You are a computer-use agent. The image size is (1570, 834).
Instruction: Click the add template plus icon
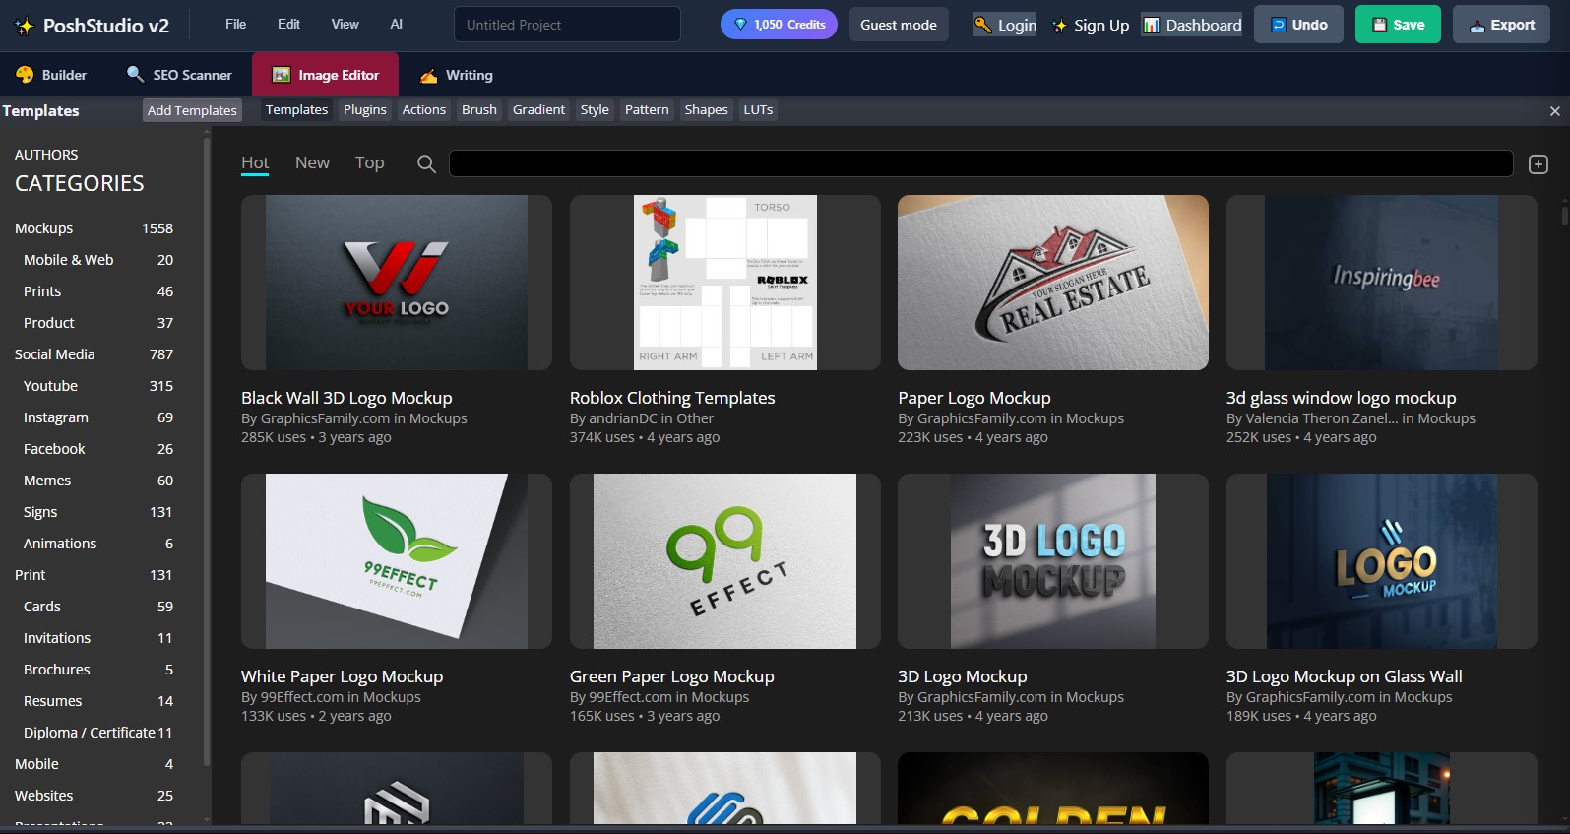[1539, 164]
